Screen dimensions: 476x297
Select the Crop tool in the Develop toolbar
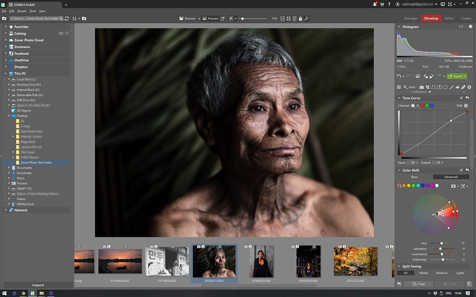coord(428,87)
